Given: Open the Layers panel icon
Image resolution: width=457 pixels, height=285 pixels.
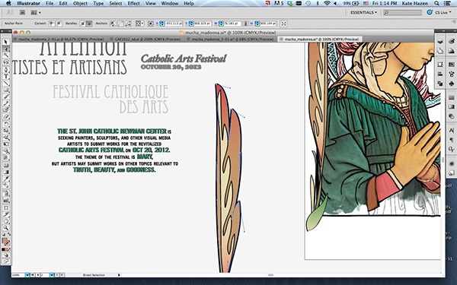Looking at the screenshot, I should pos(440,41).
